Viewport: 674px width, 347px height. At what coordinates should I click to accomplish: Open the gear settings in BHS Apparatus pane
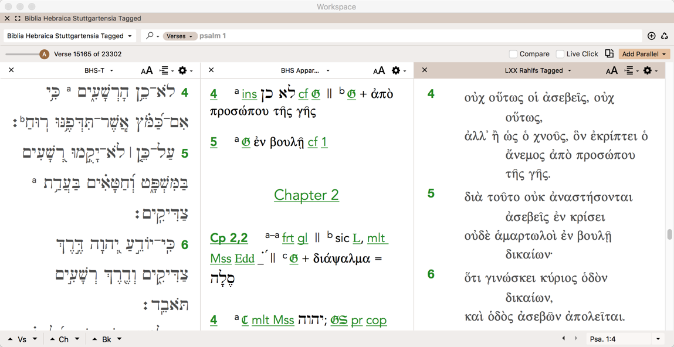398,70
